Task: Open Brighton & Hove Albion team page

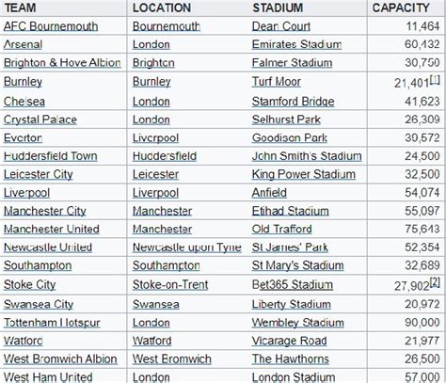Action: [x=62, y=62]
